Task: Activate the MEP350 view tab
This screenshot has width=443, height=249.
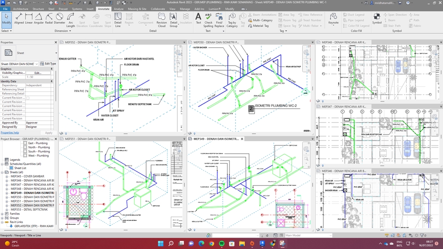Action: point(216,42)
